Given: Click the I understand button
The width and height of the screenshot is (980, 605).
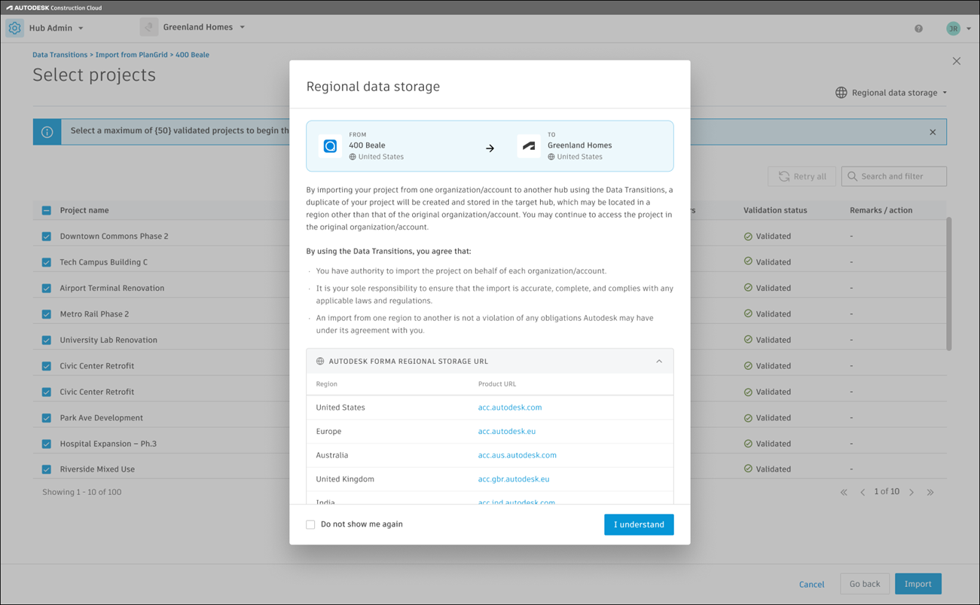Looking at the screenshot, I should tap(639, 524).
